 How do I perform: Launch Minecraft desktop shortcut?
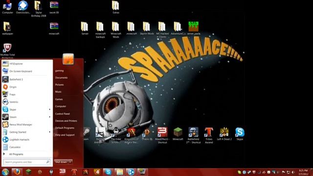(178, 134)
